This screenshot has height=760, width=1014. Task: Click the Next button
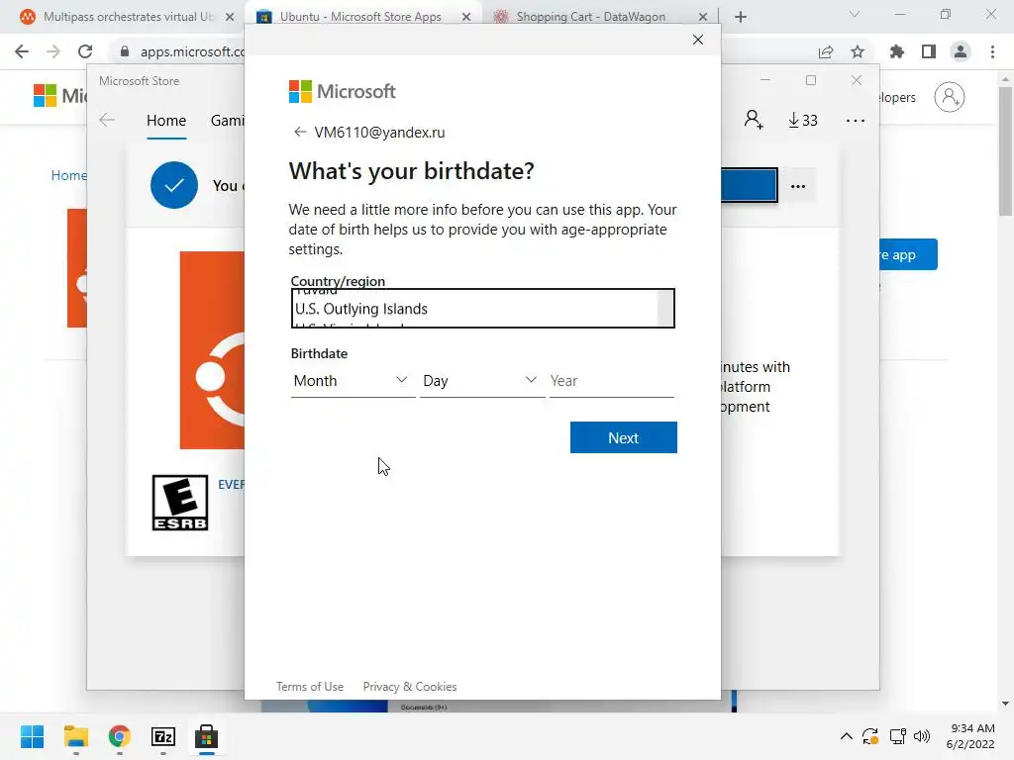624,437
